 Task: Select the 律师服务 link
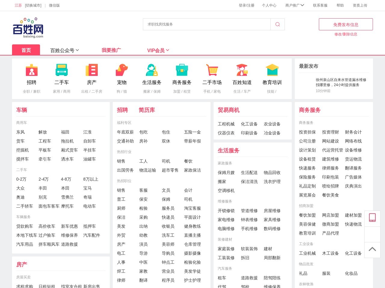[331, 168]
